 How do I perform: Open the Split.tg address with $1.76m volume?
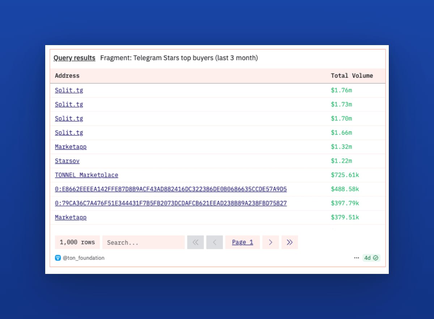(x=69, y=90)
